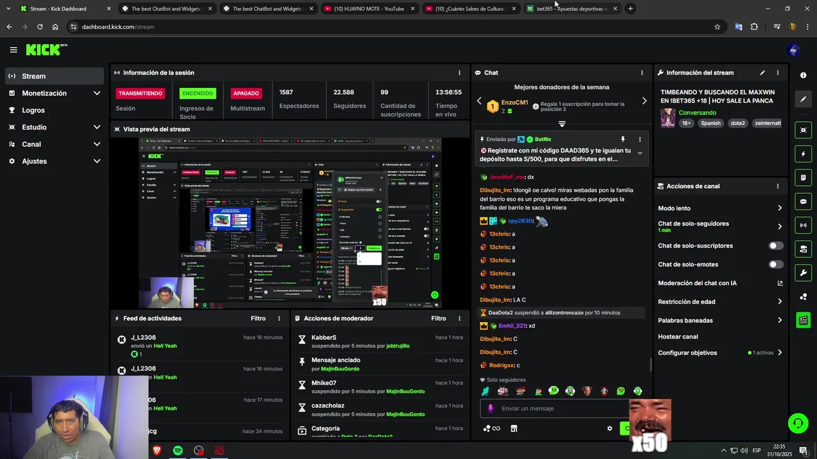Select the pencil edit icon in right sidebar

point(803,99)
